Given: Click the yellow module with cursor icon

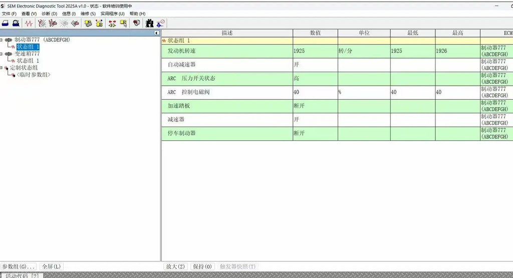Looking at the screenshot, I should pos(123,23).
